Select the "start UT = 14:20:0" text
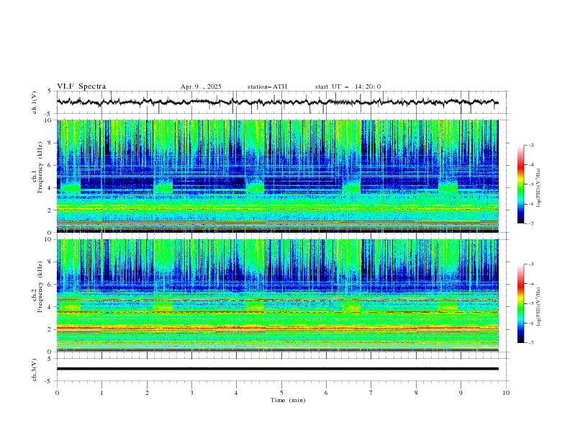The width and height of the screenshot is (570, 441). pos(348,86)
